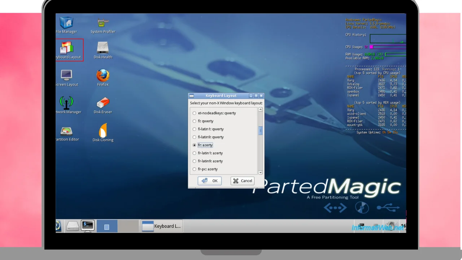This screenshot has height=260, width=462.
Task: Click the scroll down arrow in layout list
Action: [x=260, y=172]
